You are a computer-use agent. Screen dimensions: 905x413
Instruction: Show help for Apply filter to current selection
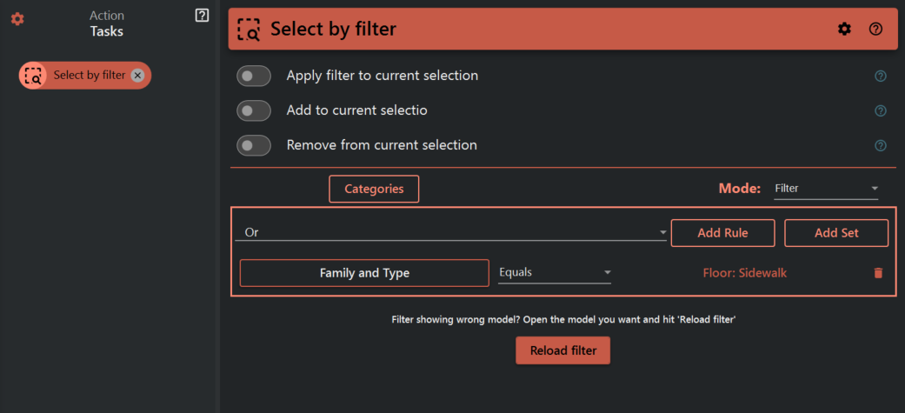pyautogui.click(x=880, y=76)
